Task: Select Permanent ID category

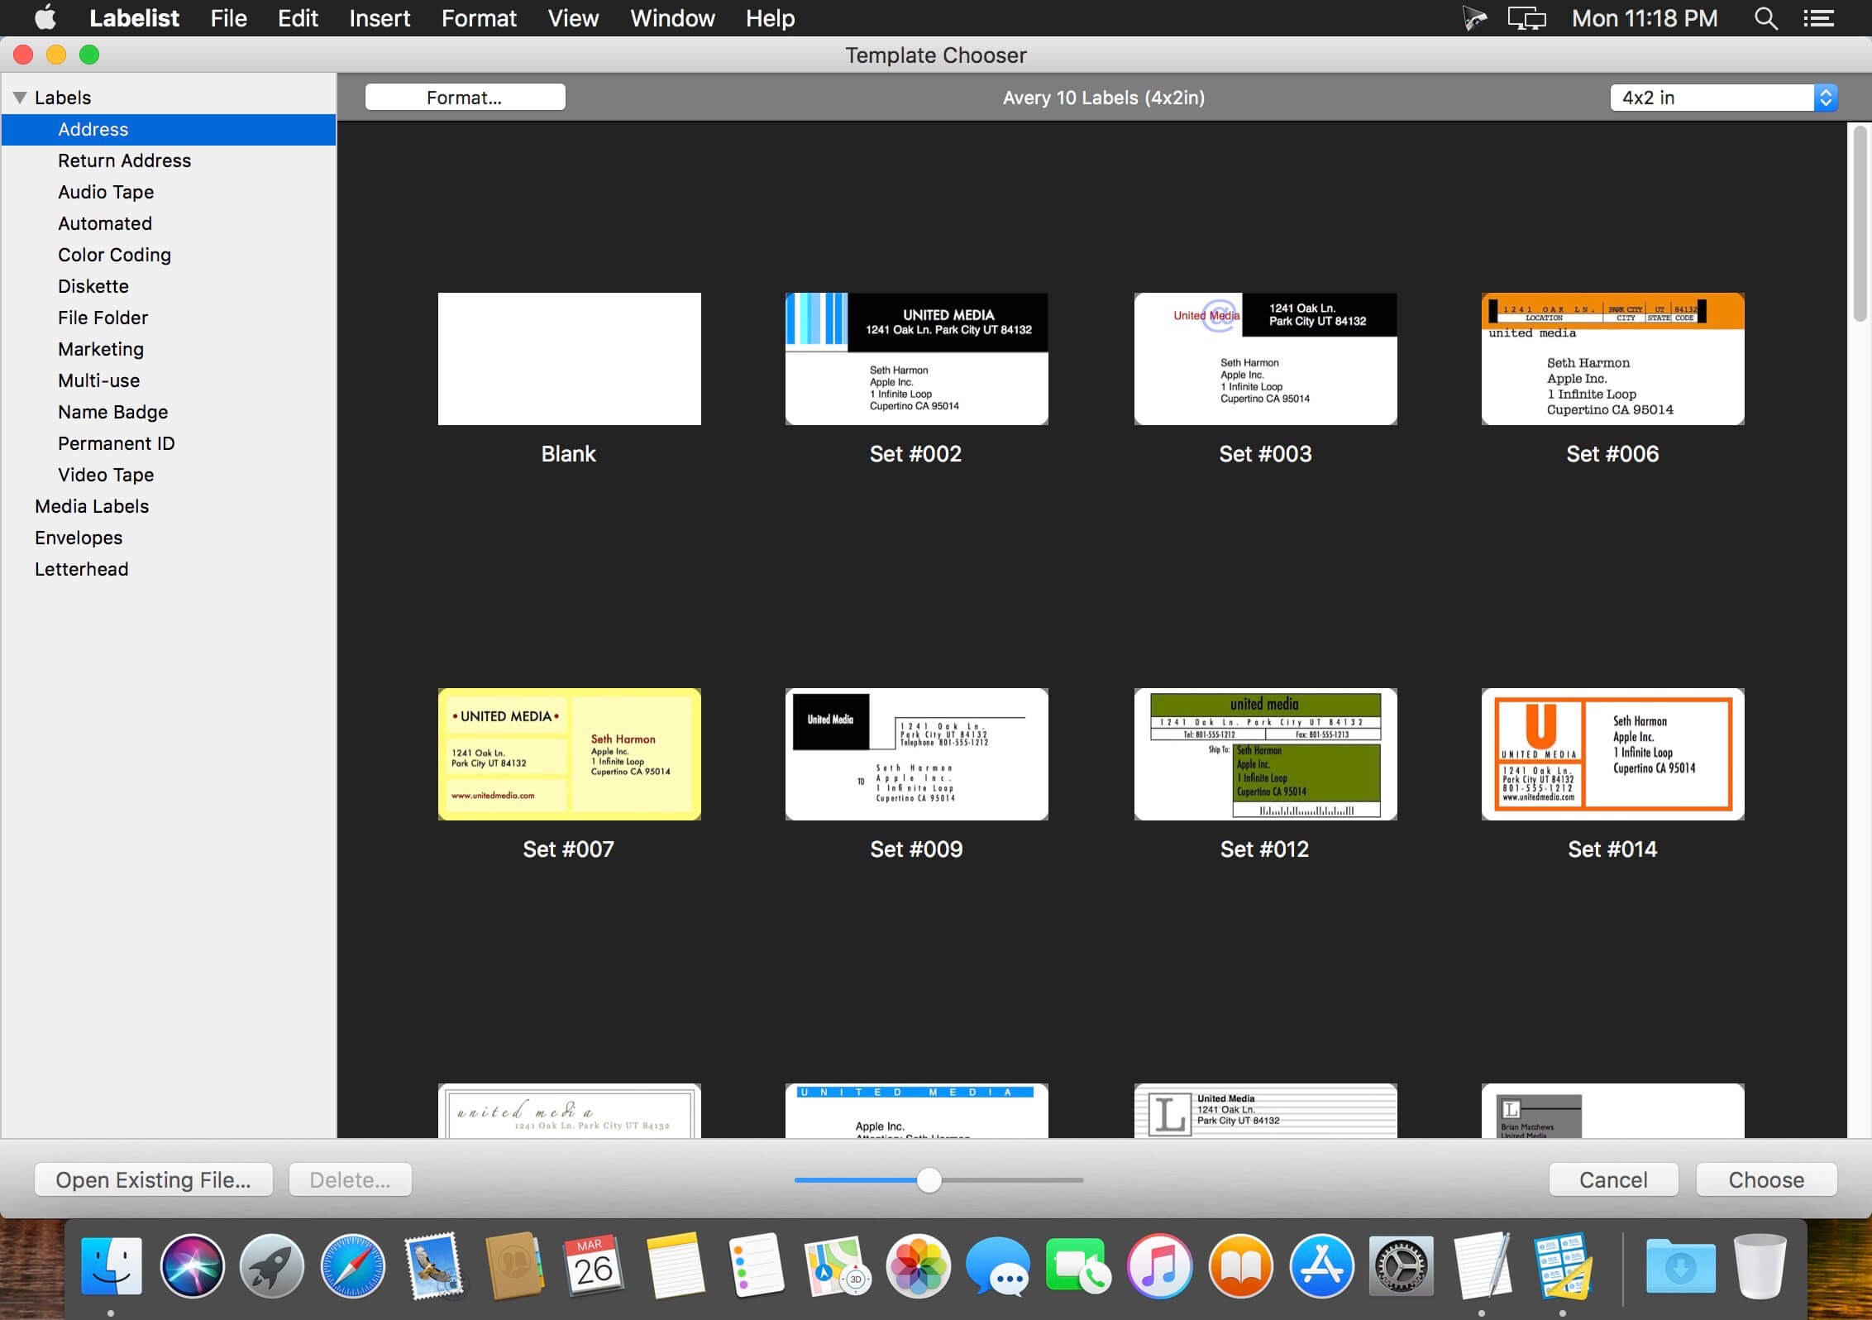Action: click(169, 443)
